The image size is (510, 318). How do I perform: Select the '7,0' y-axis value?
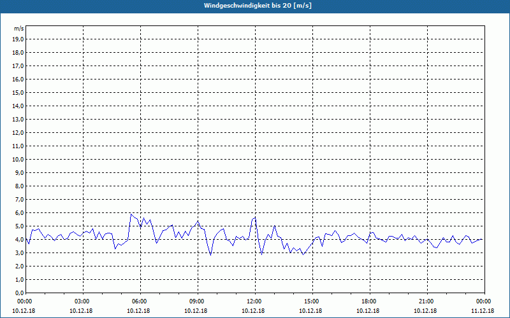[19, 200]
